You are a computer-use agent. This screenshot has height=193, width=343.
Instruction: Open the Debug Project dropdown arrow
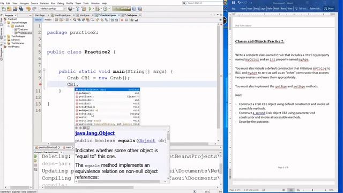[101, 9]
